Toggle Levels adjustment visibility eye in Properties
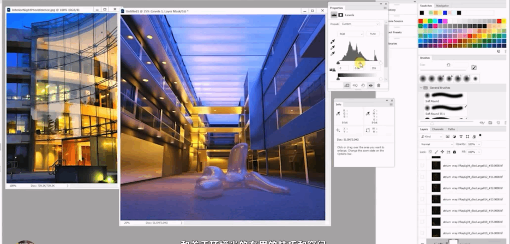This screenshot has width=510, height=244. (x=371, y=86)
